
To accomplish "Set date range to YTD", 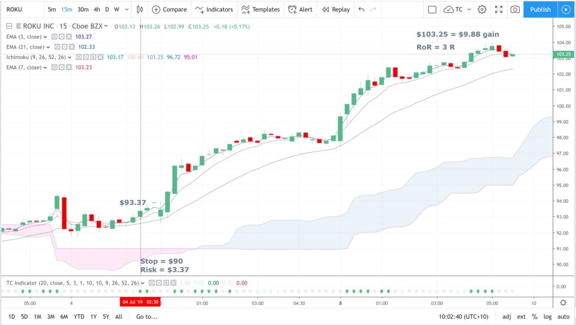I will pyautogui.click(x=79, y=317).
